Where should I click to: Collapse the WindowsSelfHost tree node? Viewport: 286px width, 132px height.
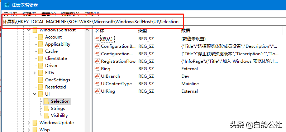point(29,30)
